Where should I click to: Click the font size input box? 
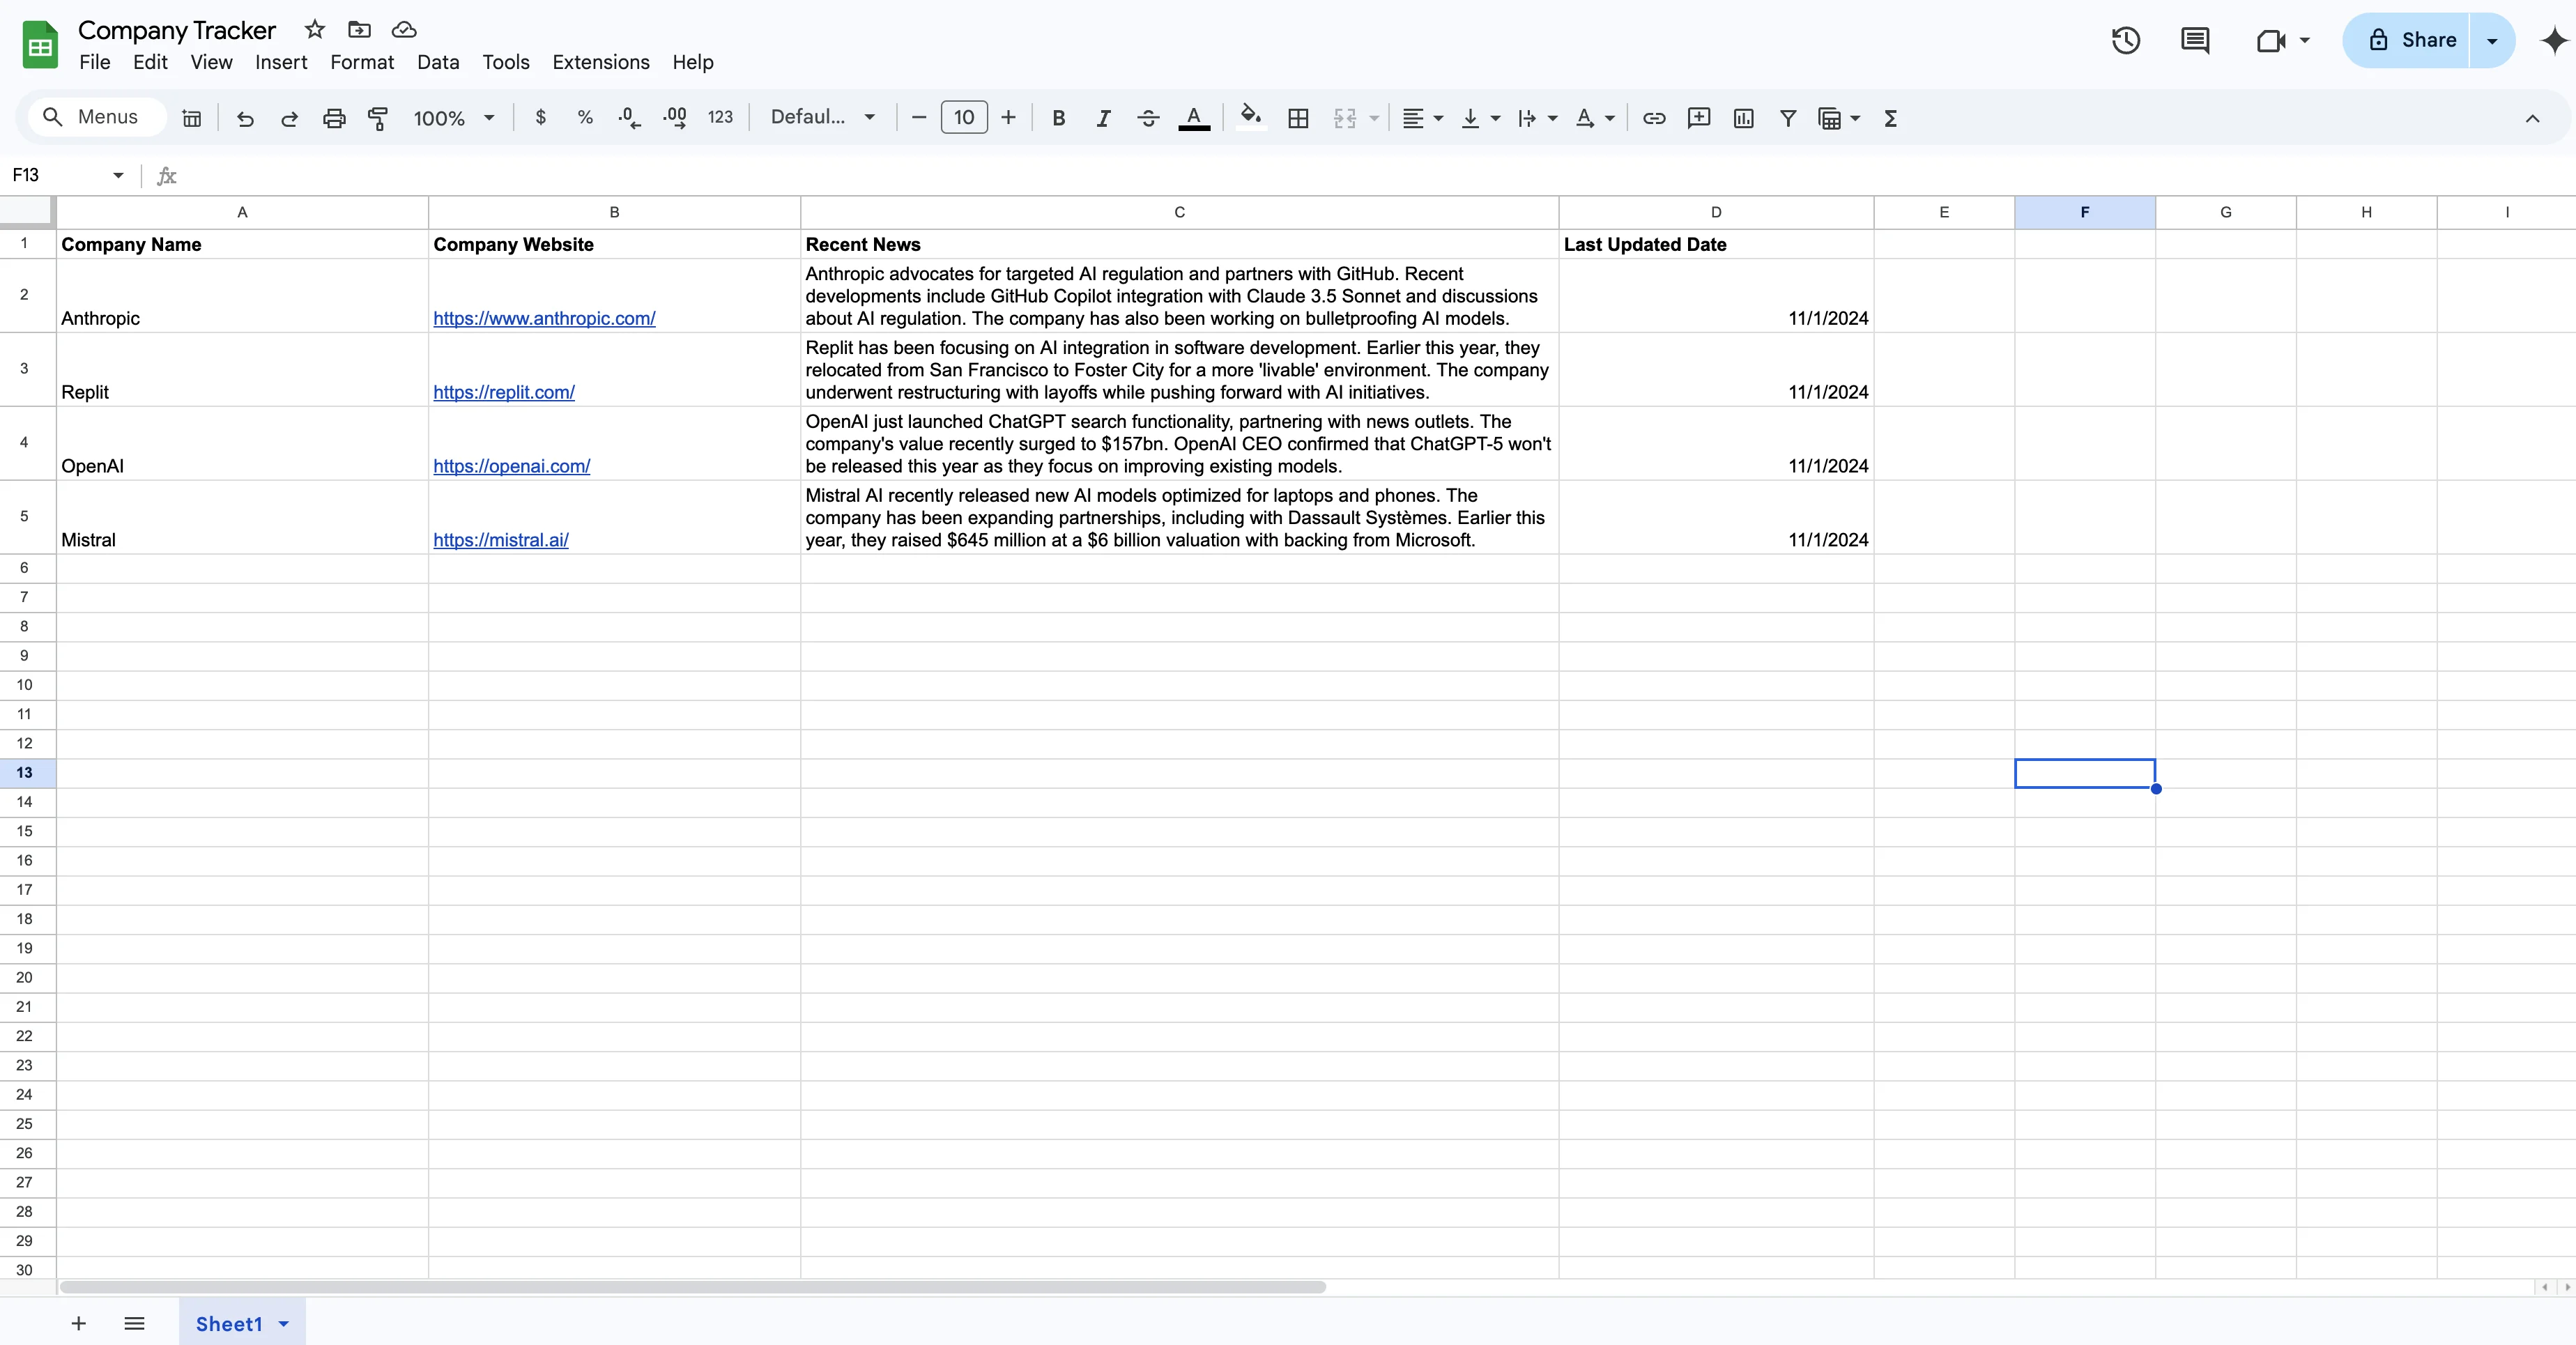963,117
